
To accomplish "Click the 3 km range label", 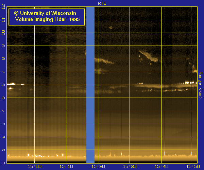I will [x=3, y=124].
